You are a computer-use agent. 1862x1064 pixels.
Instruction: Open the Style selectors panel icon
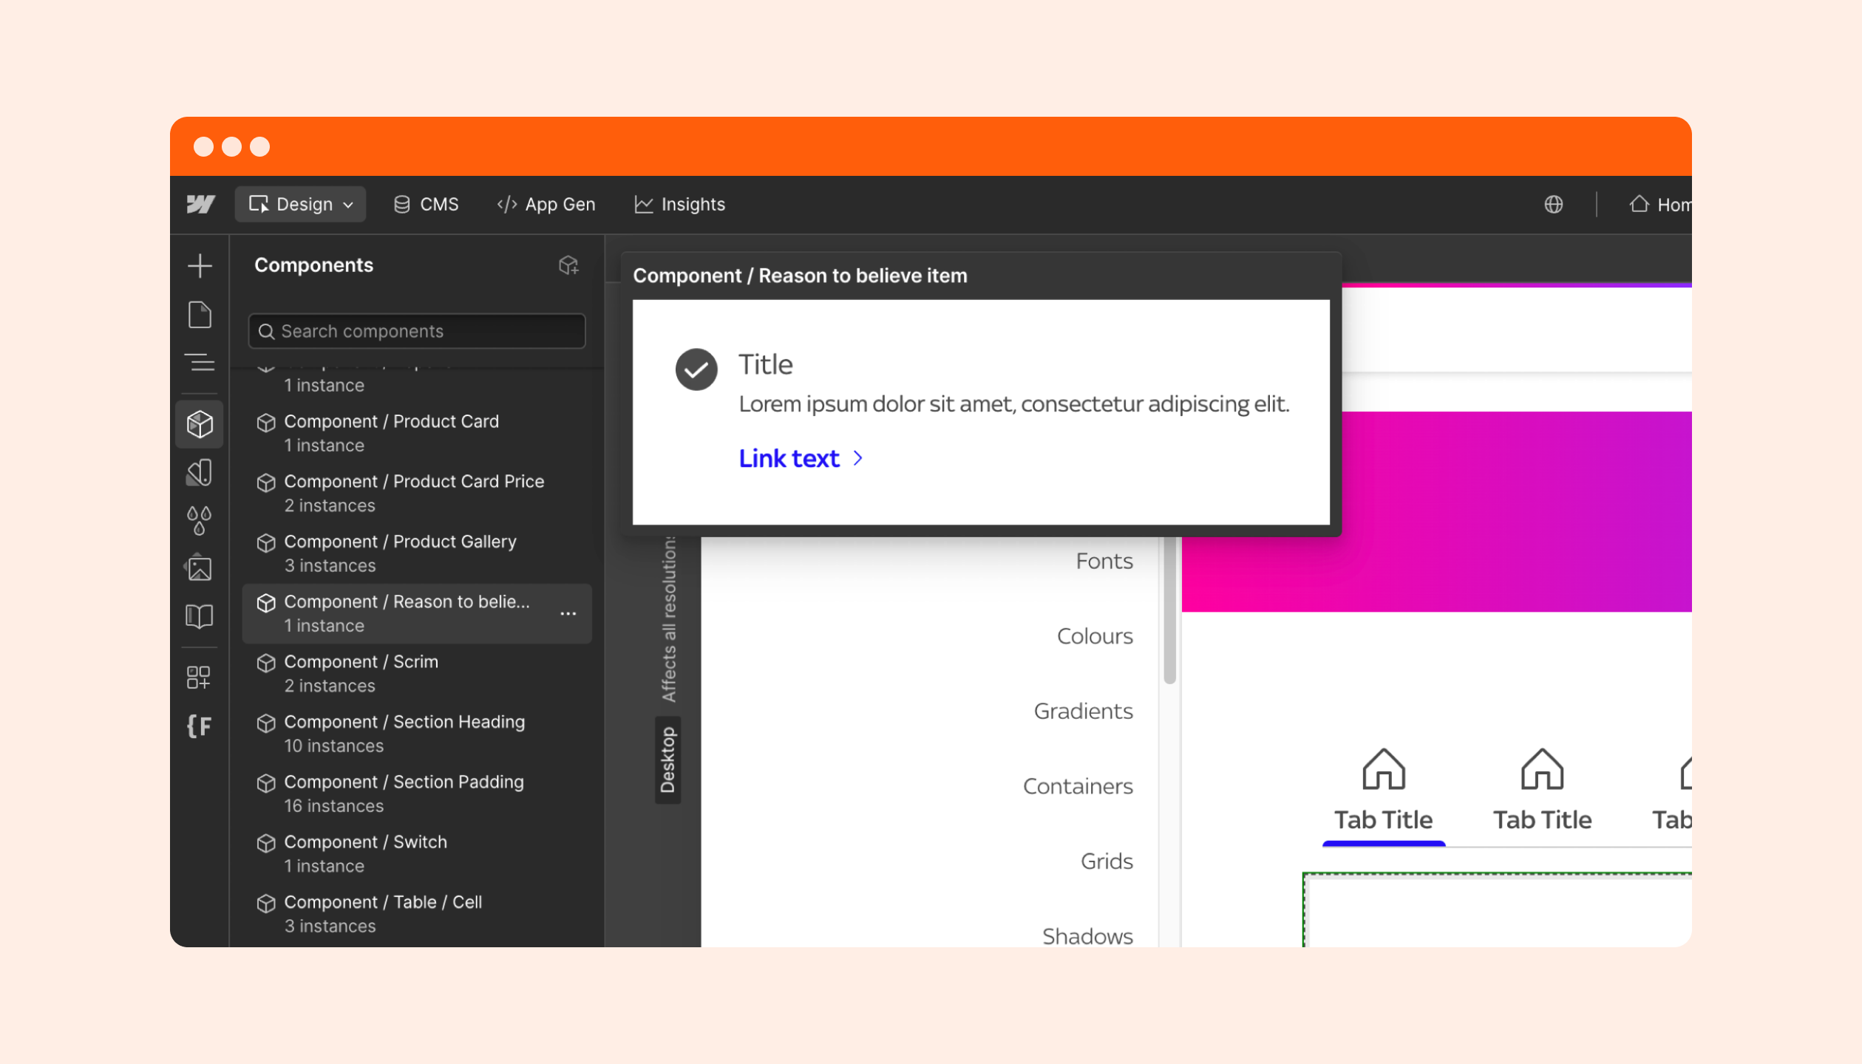coord(200,473)
